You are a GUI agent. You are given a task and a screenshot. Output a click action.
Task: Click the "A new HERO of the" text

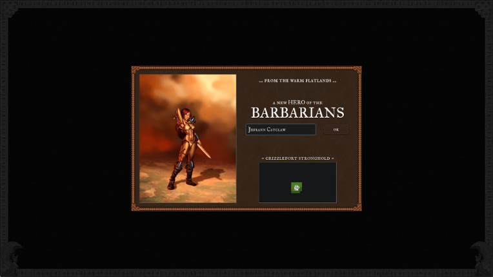[297, 102]
